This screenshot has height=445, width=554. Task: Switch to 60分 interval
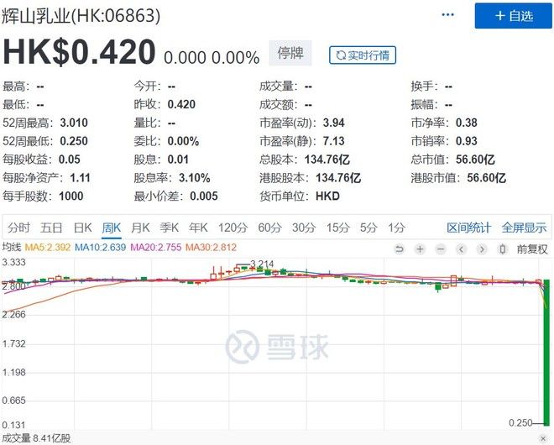pos(269,228)
